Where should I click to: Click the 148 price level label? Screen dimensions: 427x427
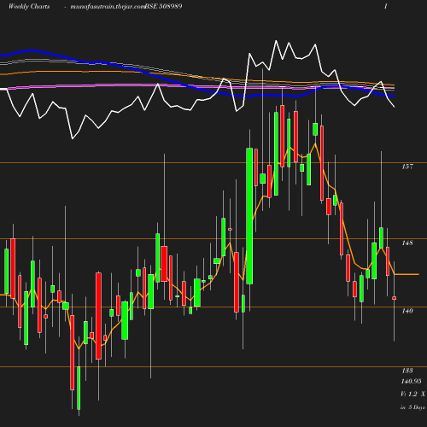point(407,243)
